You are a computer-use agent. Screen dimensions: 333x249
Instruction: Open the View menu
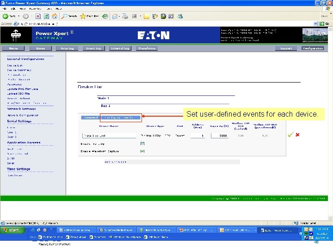pyautogui.click(x=23, y=9)
